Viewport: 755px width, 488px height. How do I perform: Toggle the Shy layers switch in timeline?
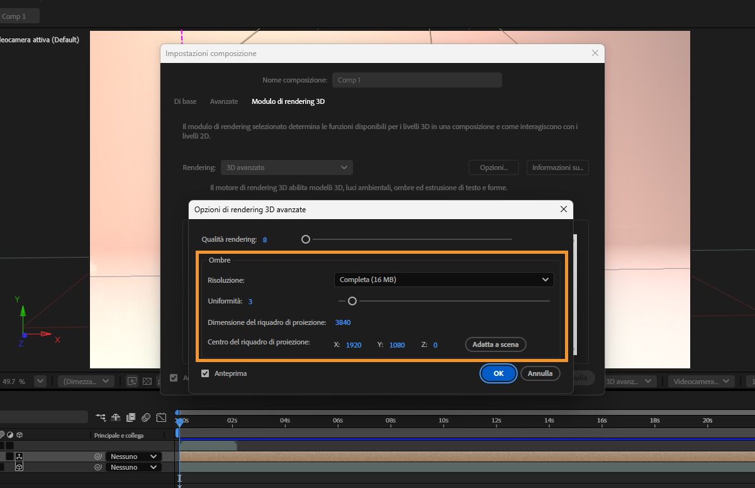pyautogui.click(x=115, y=417)
